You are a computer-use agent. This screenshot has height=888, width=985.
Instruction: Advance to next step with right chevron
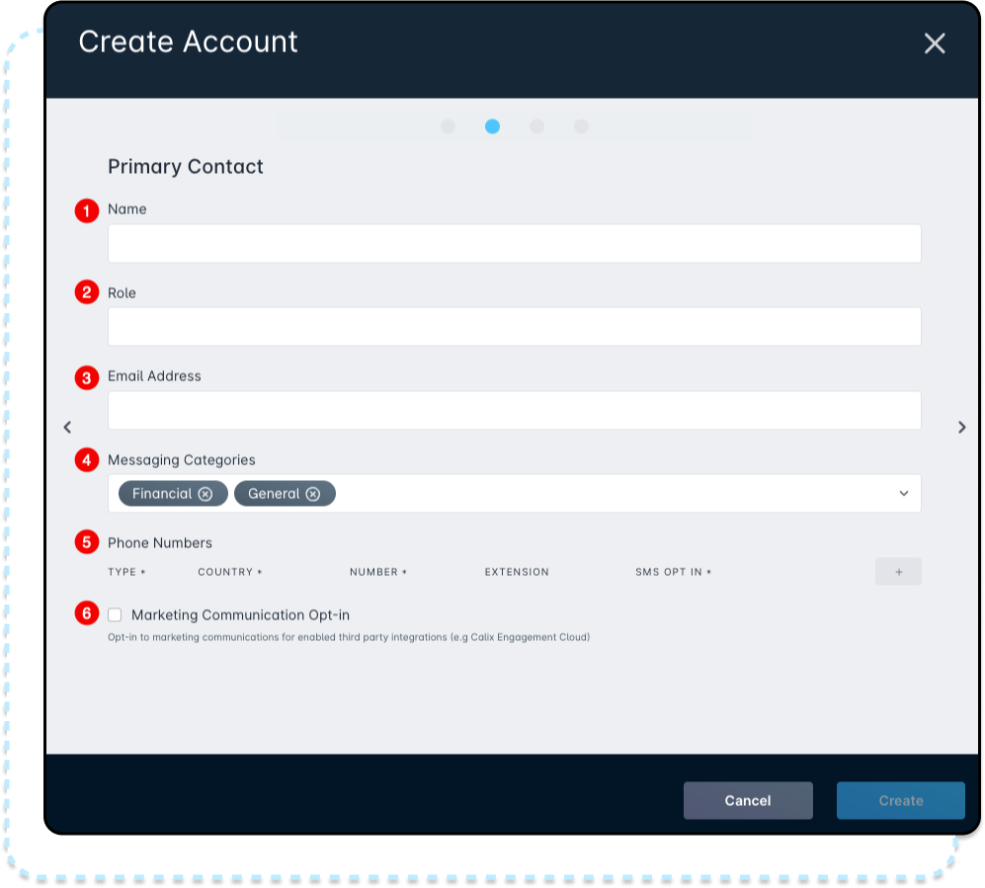(x=961, y=427)
